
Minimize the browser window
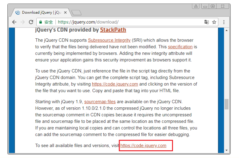pyautogui.click(x=205, y=6)
